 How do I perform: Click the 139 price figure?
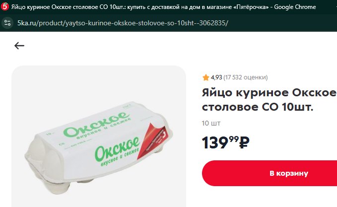[x=215, y=143]
